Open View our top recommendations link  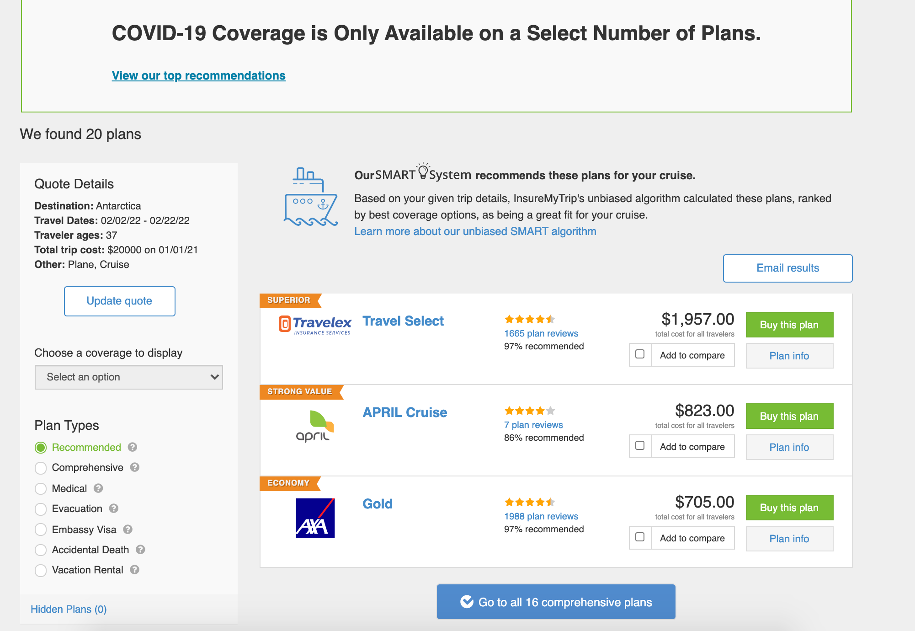point(198,75)
